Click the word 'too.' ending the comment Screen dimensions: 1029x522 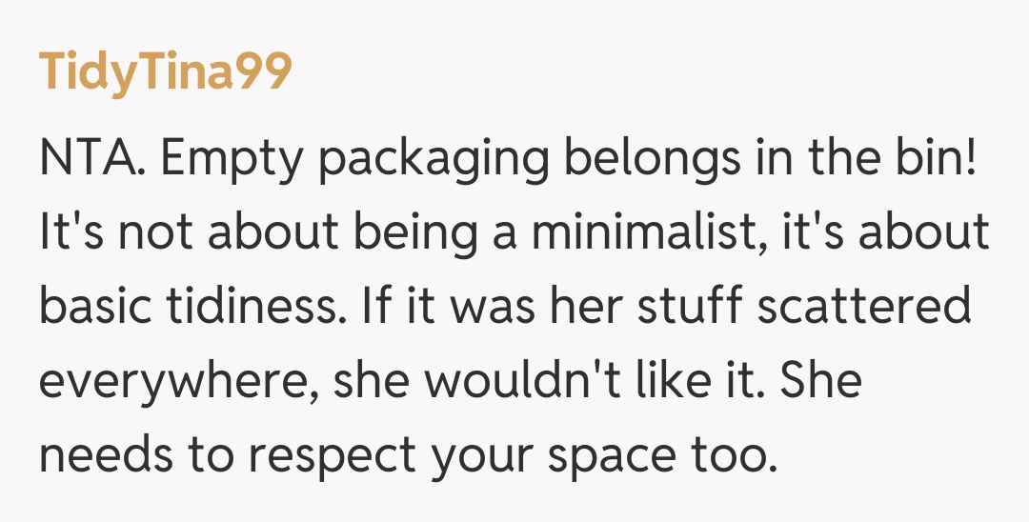pyautogui.click(x=736, y=457)
